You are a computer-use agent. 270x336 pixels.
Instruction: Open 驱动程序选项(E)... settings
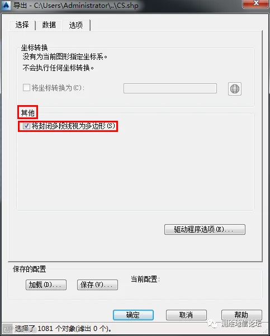tap(205, 230)
